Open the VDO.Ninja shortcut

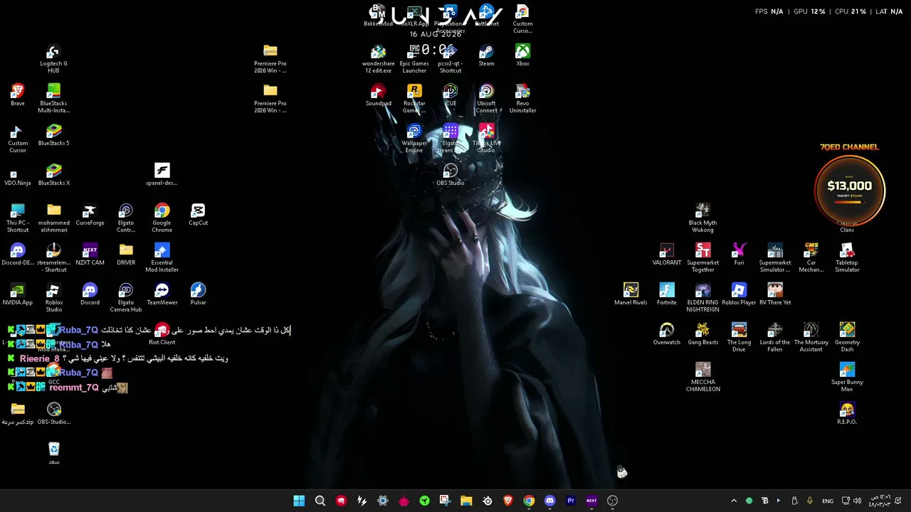pyautogui.click(x=18, y=175)
